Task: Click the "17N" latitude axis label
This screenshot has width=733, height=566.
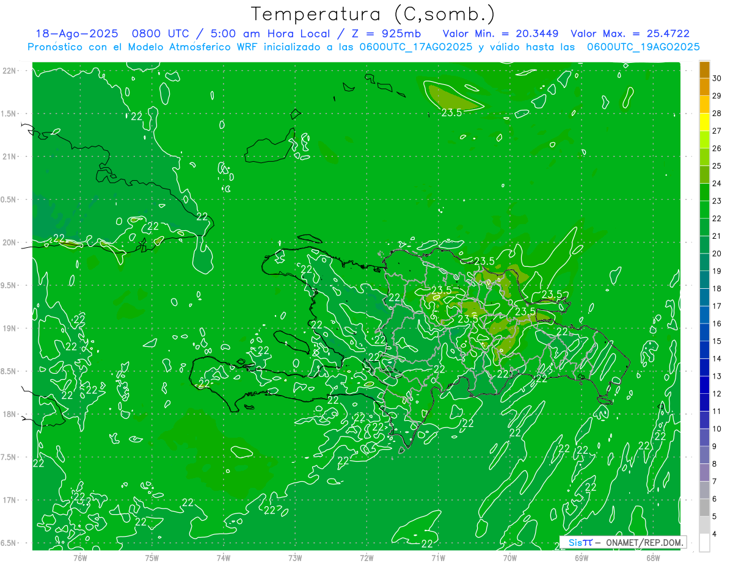Action: pyautogui.click(x=10, y=501)
